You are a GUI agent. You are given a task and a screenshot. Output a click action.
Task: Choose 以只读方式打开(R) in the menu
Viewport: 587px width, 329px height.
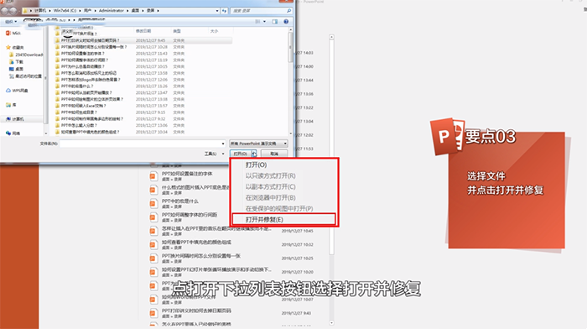[x=270, y=175]
